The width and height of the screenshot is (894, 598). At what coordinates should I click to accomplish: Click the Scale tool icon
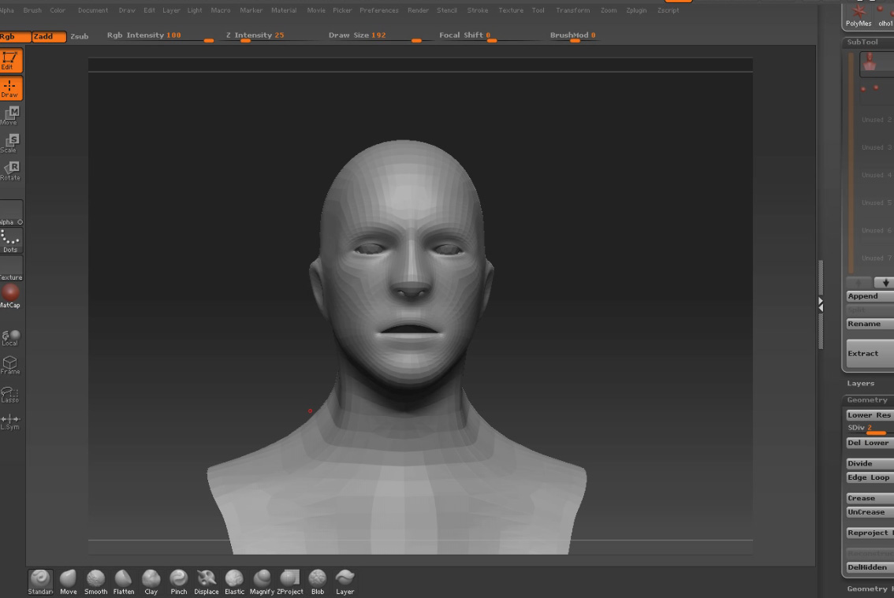[x=11, y=143]
